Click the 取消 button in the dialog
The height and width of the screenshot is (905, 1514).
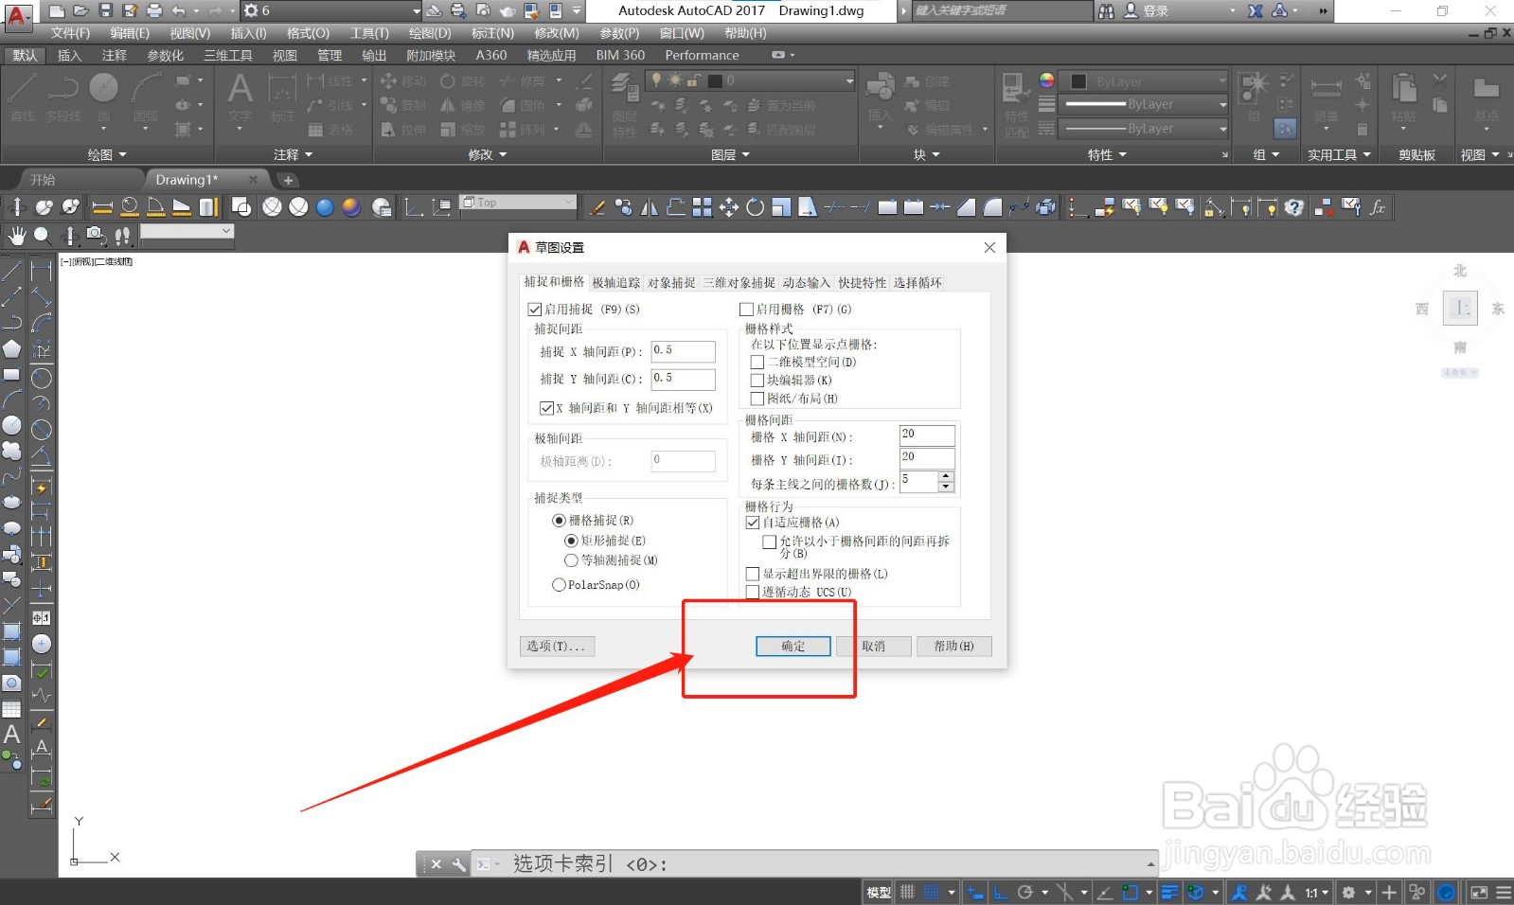tap(874, 646)
